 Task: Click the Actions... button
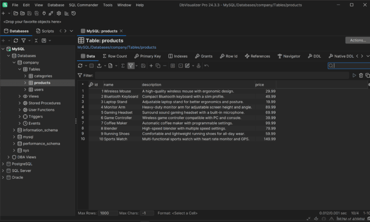(x=358, y=40)
